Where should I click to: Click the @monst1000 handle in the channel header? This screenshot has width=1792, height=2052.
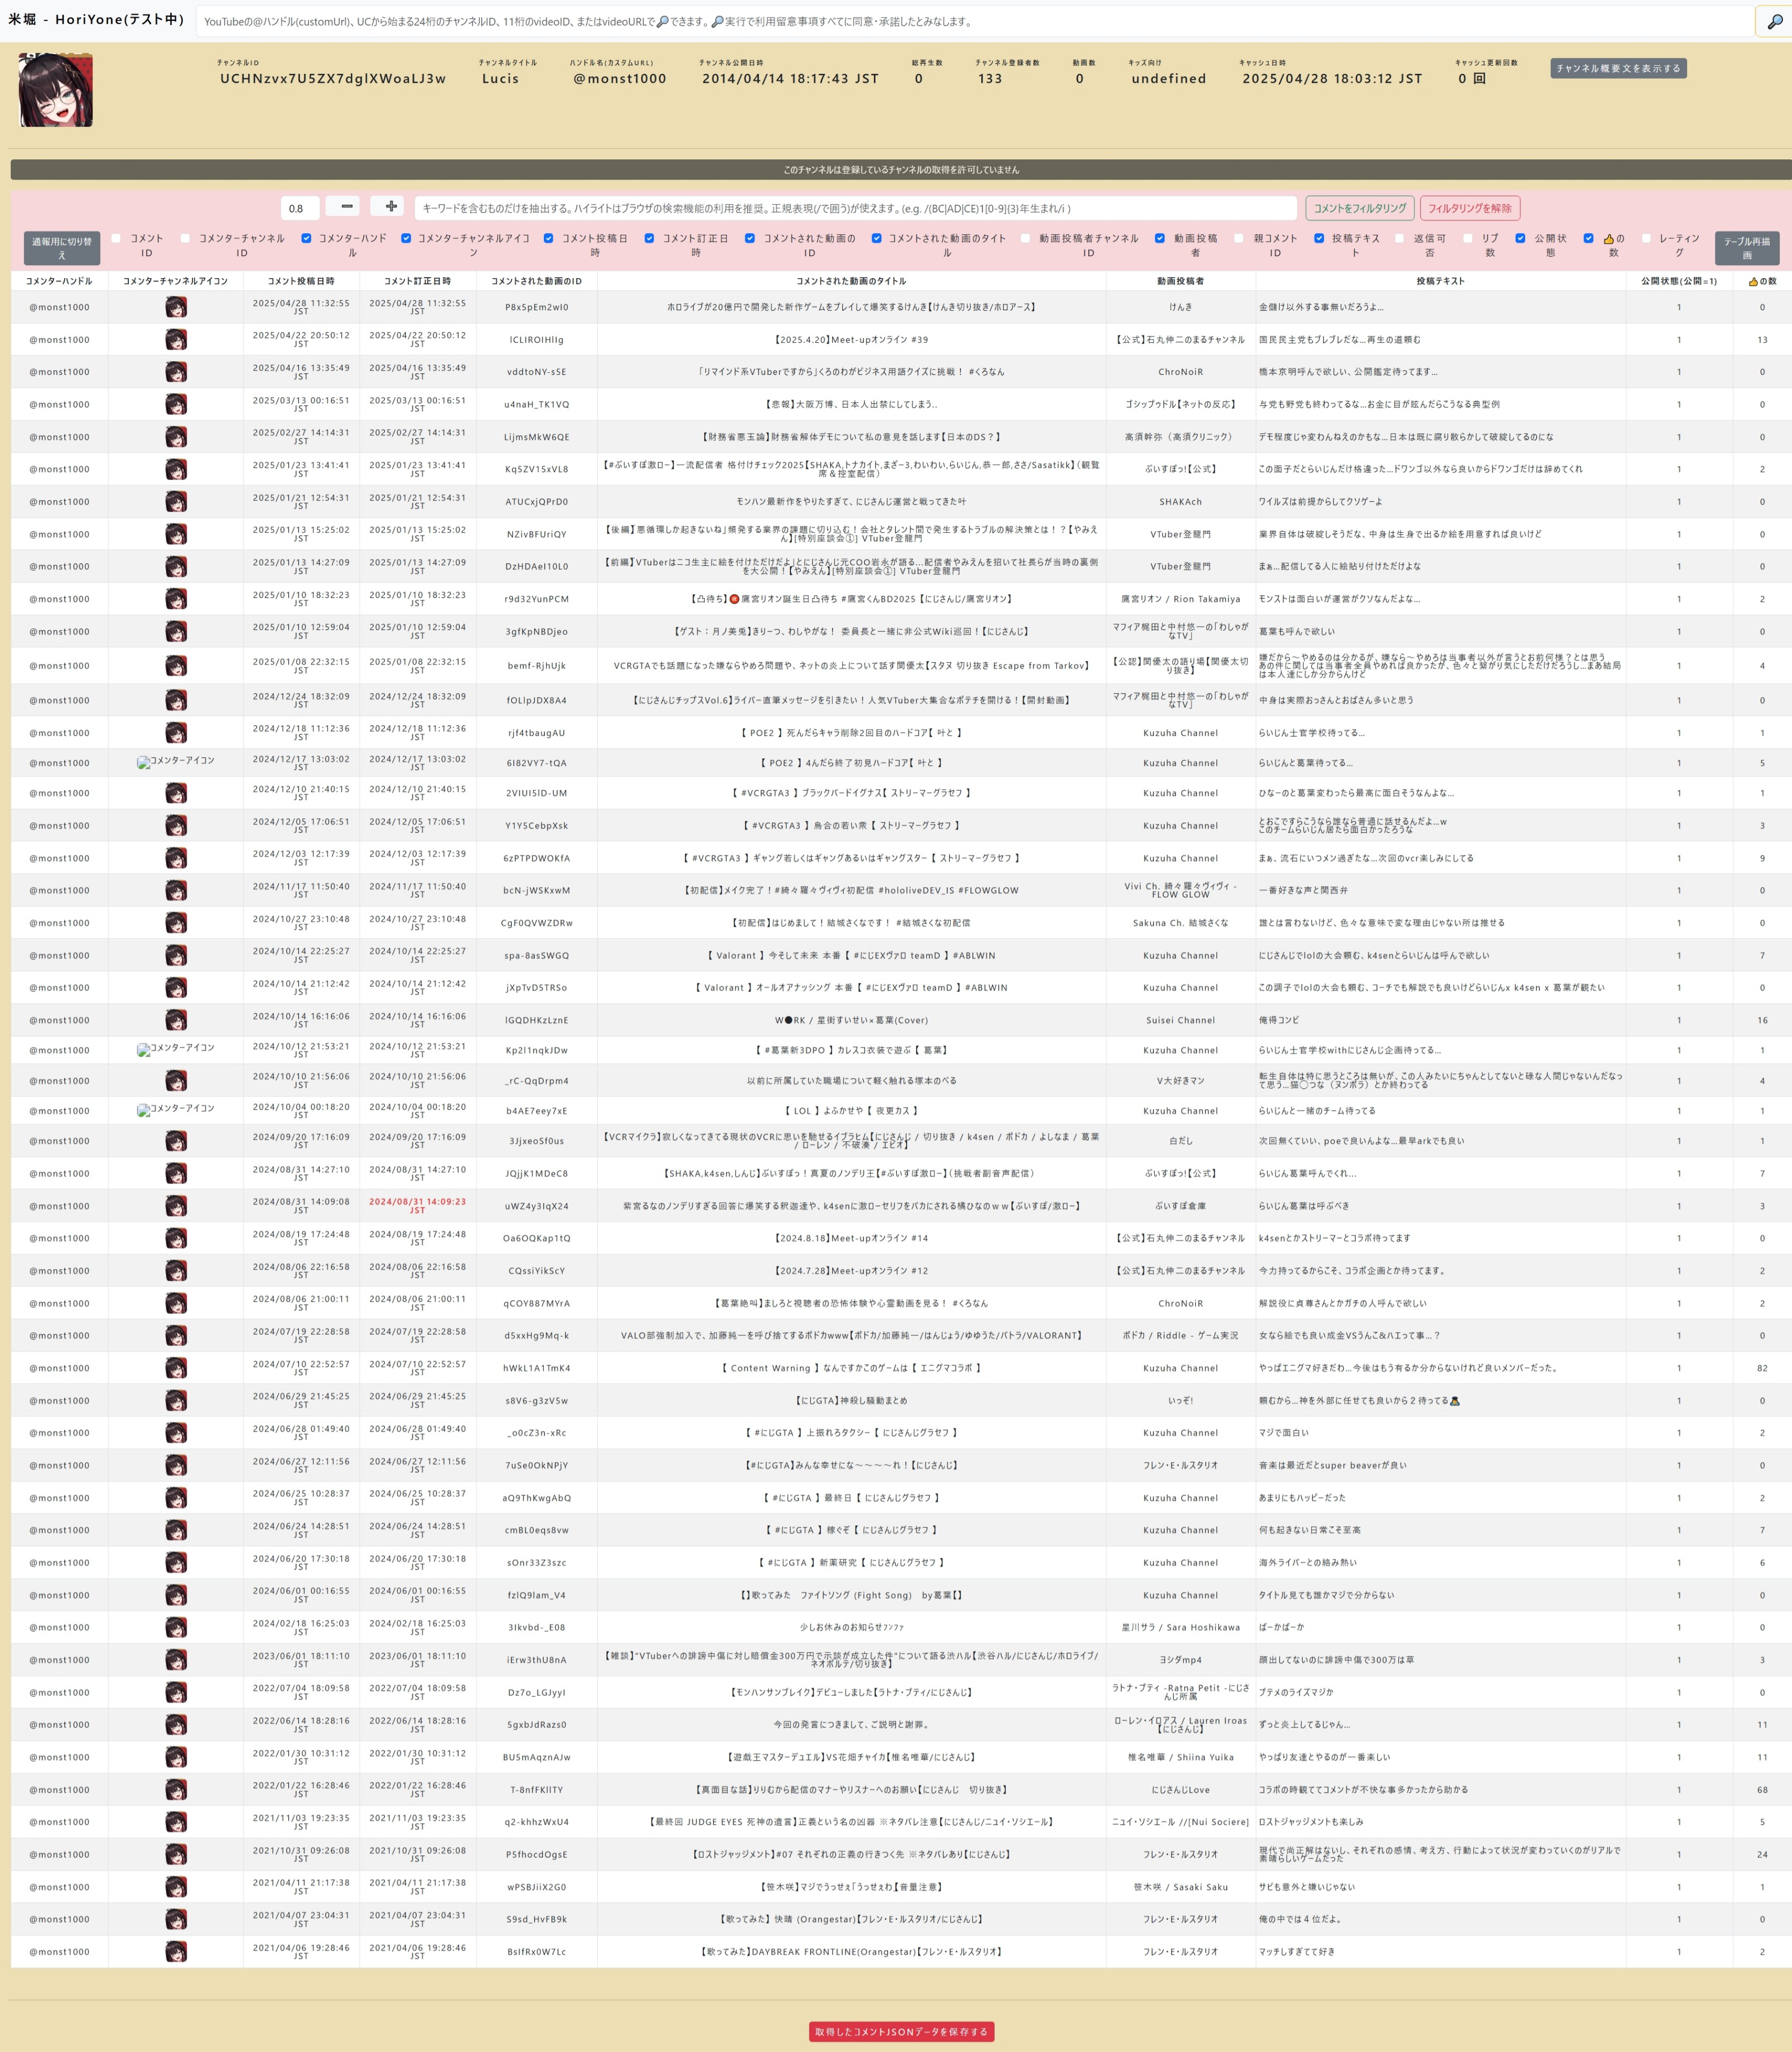click(620, 78)
